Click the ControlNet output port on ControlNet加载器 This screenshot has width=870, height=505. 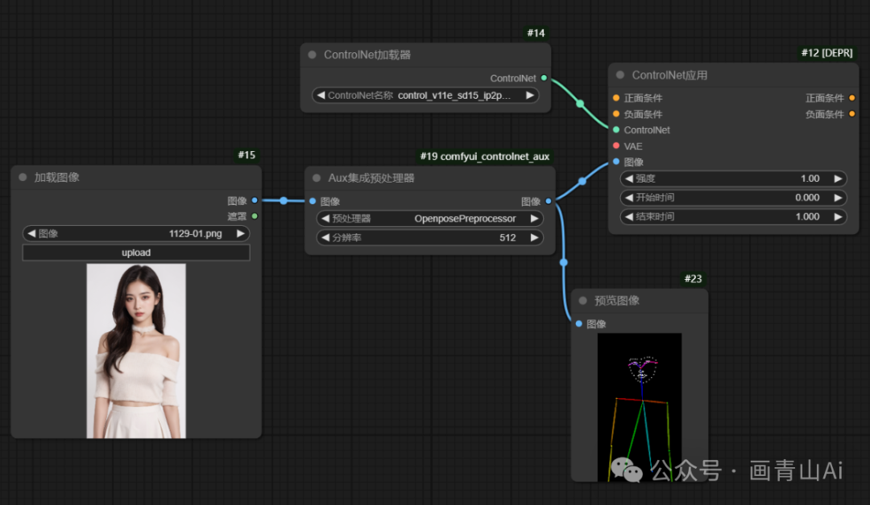[544, 78]
